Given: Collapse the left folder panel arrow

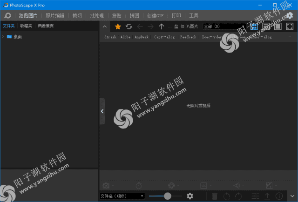Looking at the screenshot, I should pos(102,111).
